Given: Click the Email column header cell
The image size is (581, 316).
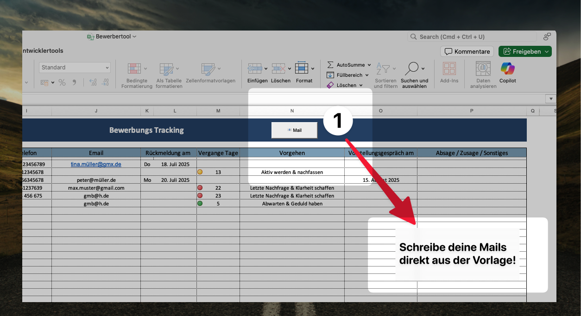Looking at the screenshot, I should [x=96, y=153].
